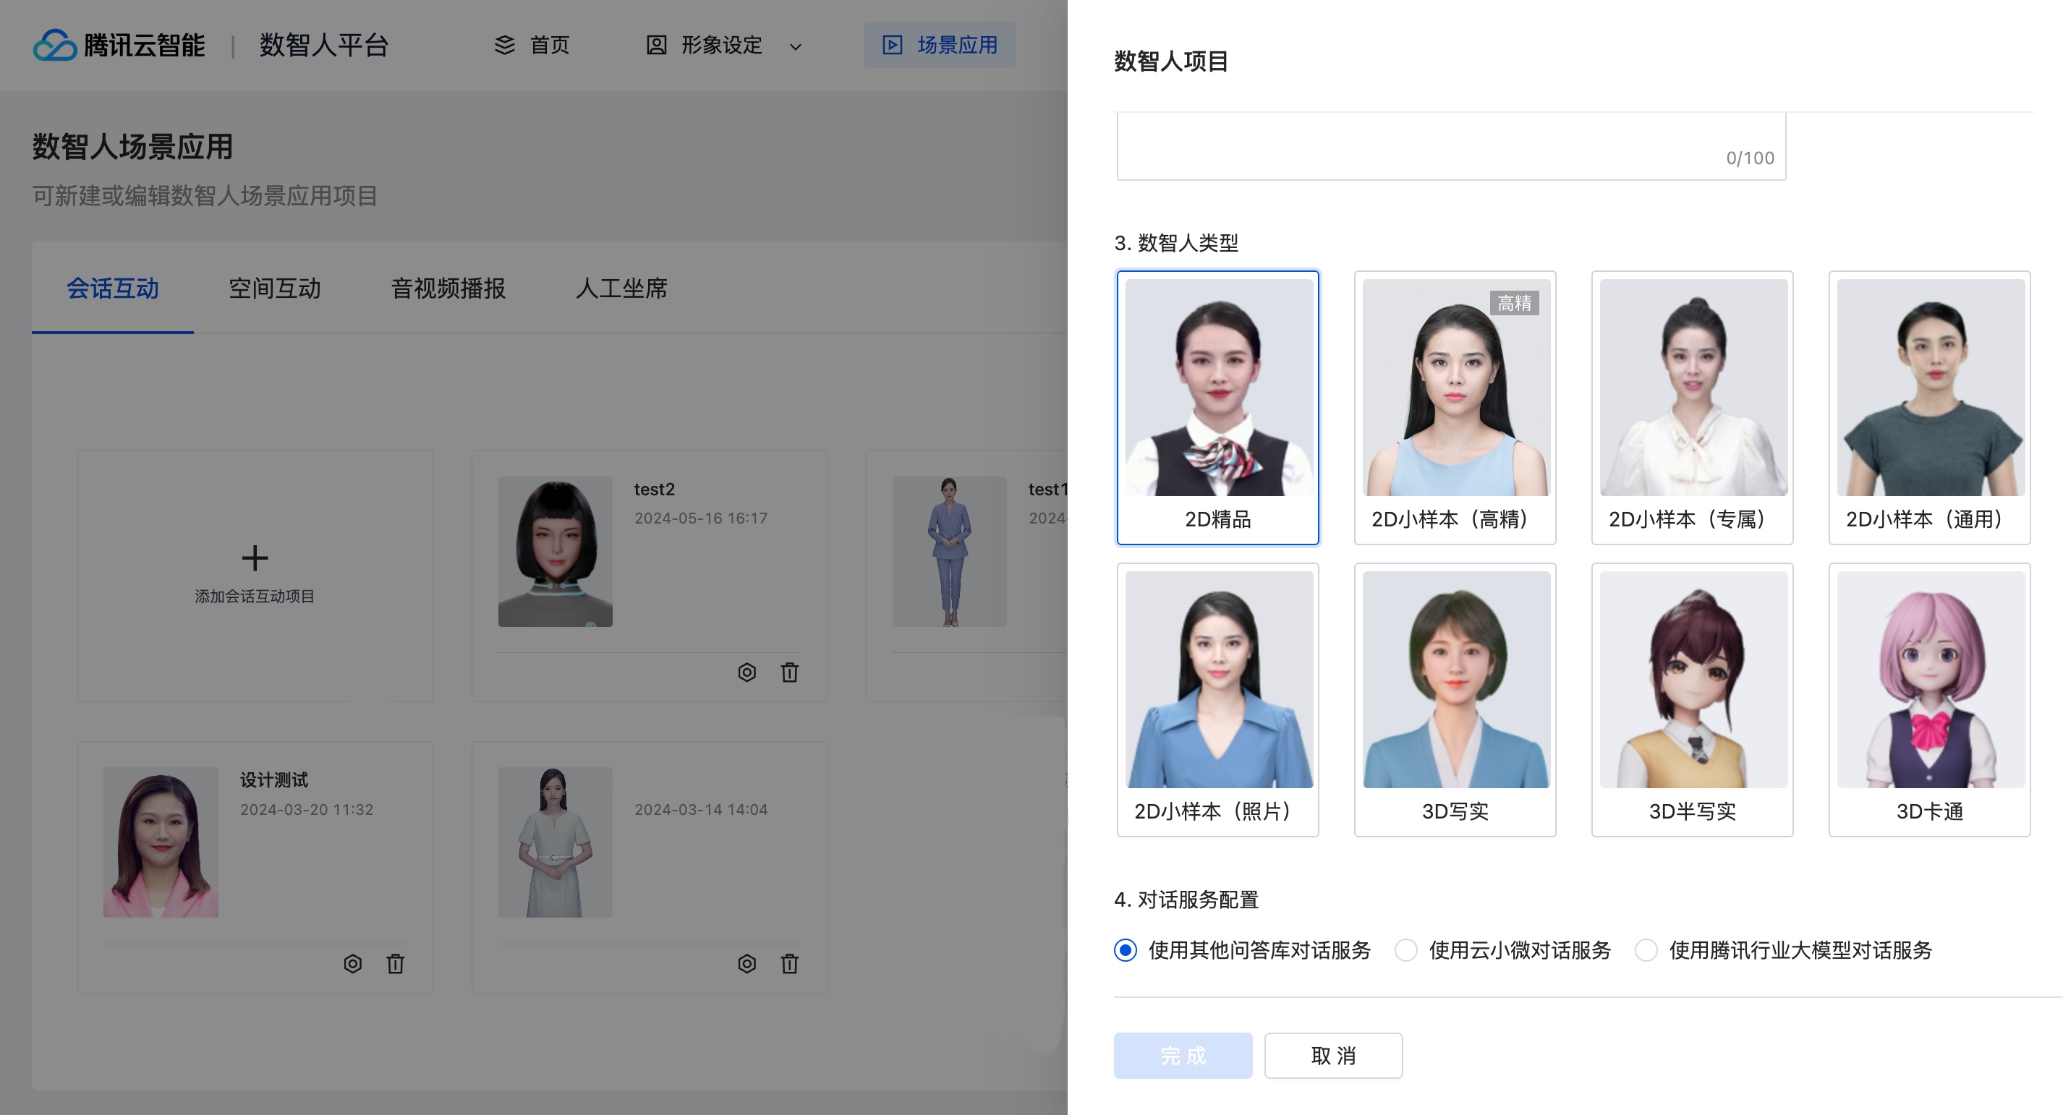Open settings icon for 设计测试 project

point(352,964)
